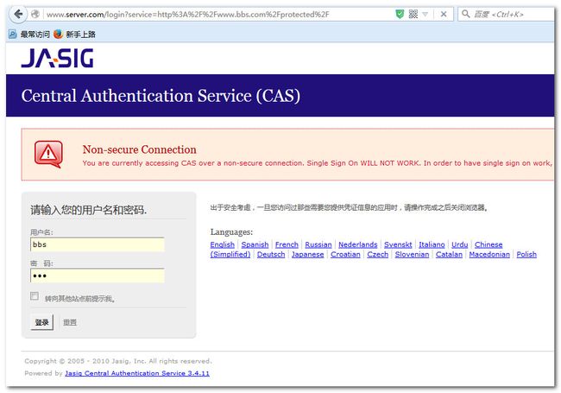The image size is (561, 393).
Task: Click the URL address field
Action: point(218,15)
